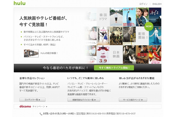Click the すべて込みで月額1,480円 bullet text
176x117 pixels.
click(40, 44)
